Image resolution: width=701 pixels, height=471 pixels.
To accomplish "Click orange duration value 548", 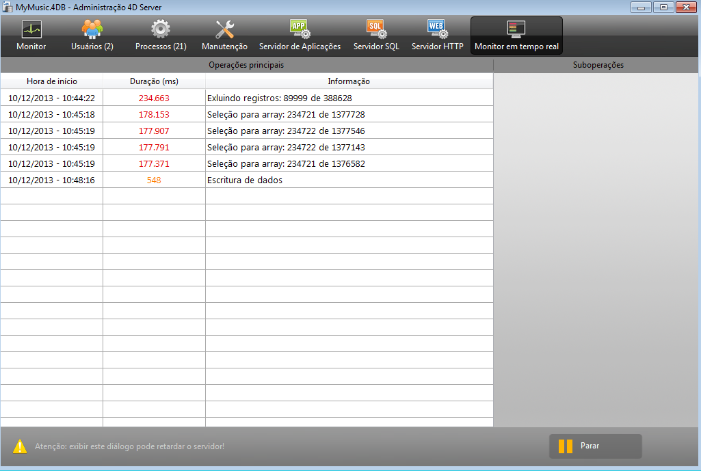I will [x=154, y=180].
